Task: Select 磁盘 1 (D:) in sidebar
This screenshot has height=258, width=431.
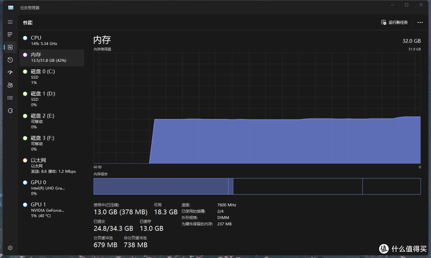Action: pyautogui.click(x=51, y=99)
